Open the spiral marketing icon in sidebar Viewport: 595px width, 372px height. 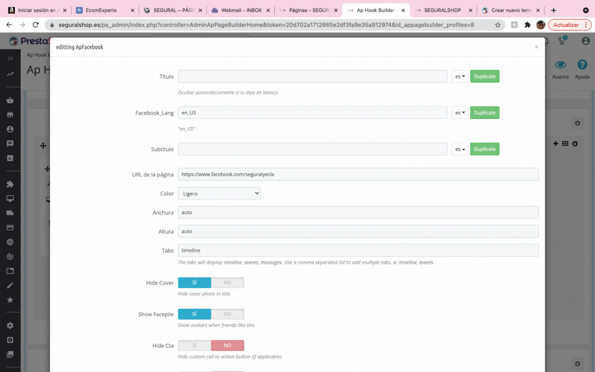pyautogui.click(x=10, y=256)
